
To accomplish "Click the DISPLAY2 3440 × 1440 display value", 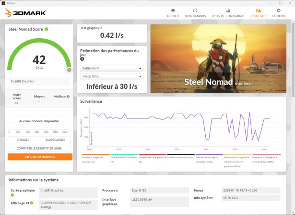I will [x=68, y=205].
